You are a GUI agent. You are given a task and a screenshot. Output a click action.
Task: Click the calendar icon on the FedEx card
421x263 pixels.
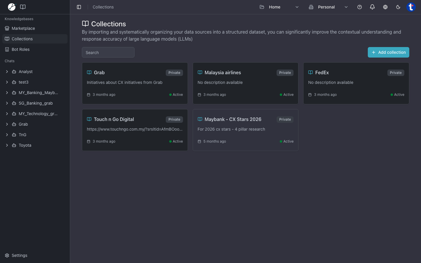pos(310,95)
